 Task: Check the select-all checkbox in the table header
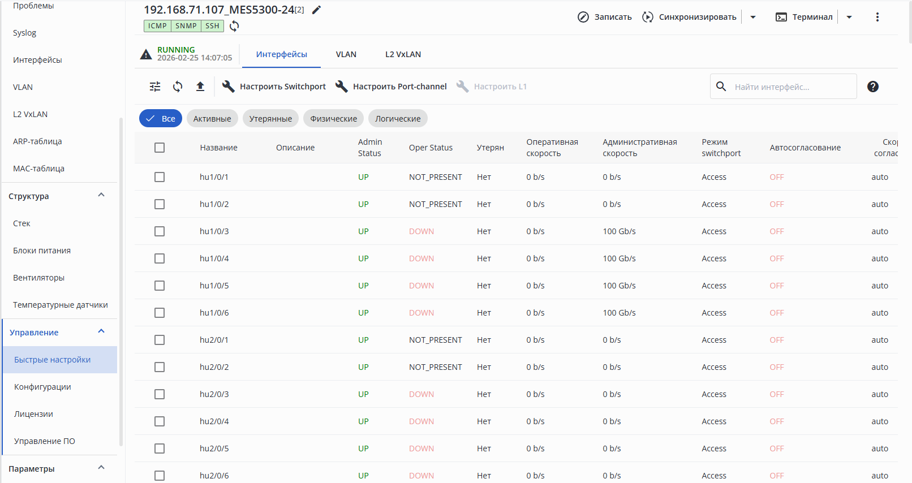[x=160, y=148]
